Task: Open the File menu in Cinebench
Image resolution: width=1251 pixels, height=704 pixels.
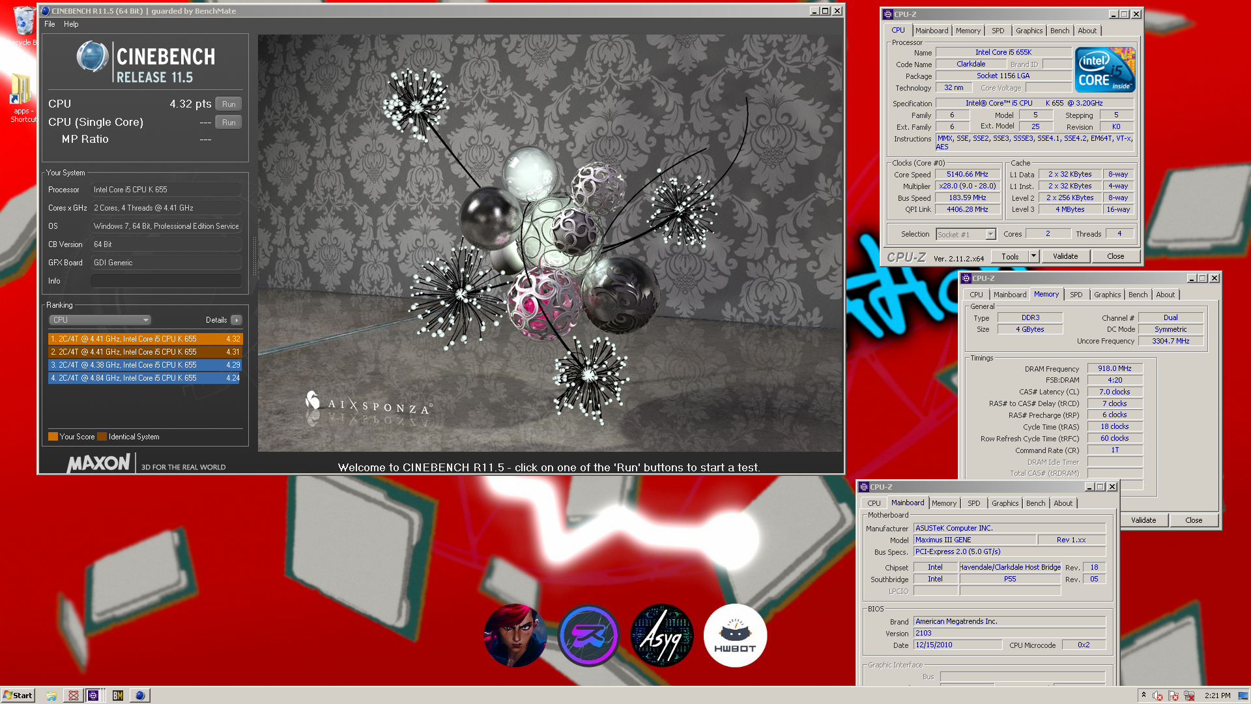Action: [x=50, y=24]
